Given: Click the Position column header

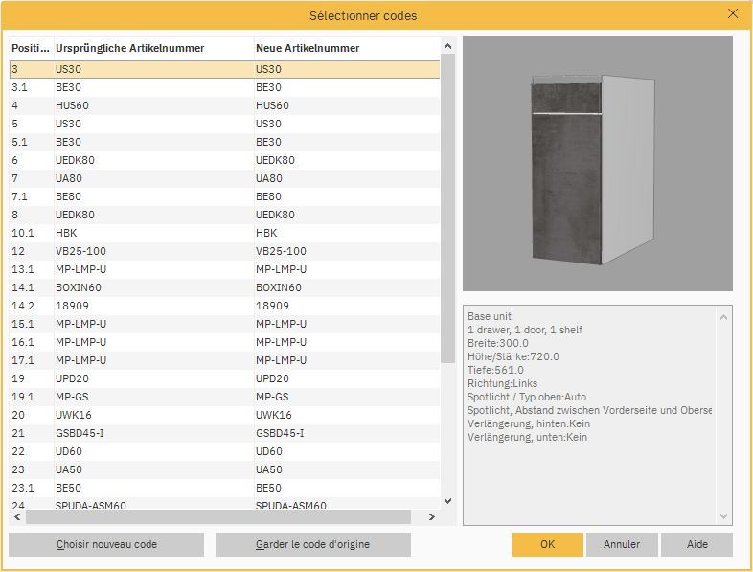Looking at the screenshot, I should point(30,48).
